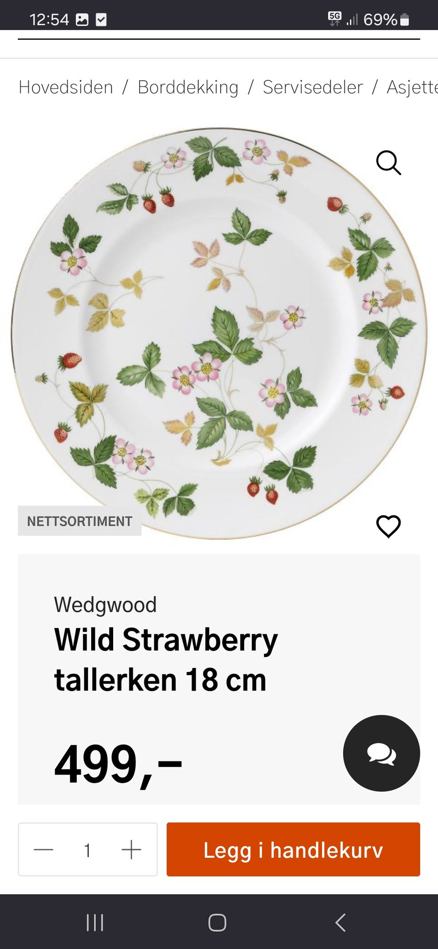
Task: Open the image zoom magnifier icon
Action: coord(388,163)
